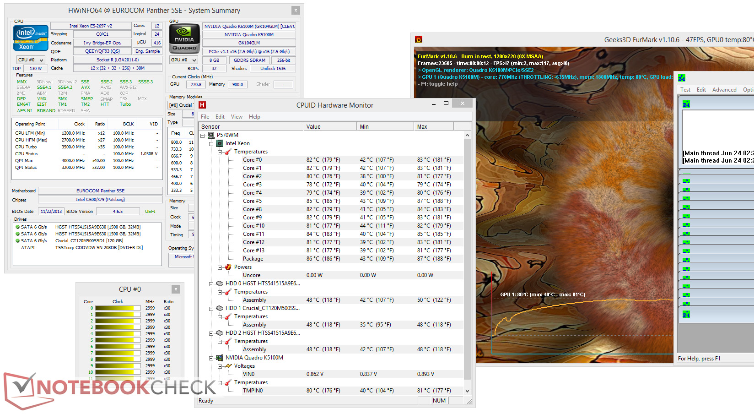
Task: Select the Core #13 temperature row
Action: pos(331,251)
